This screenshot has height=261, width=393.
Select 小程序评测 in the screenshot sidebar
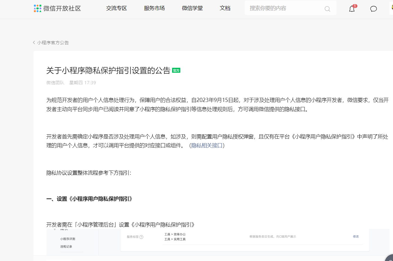68,239
